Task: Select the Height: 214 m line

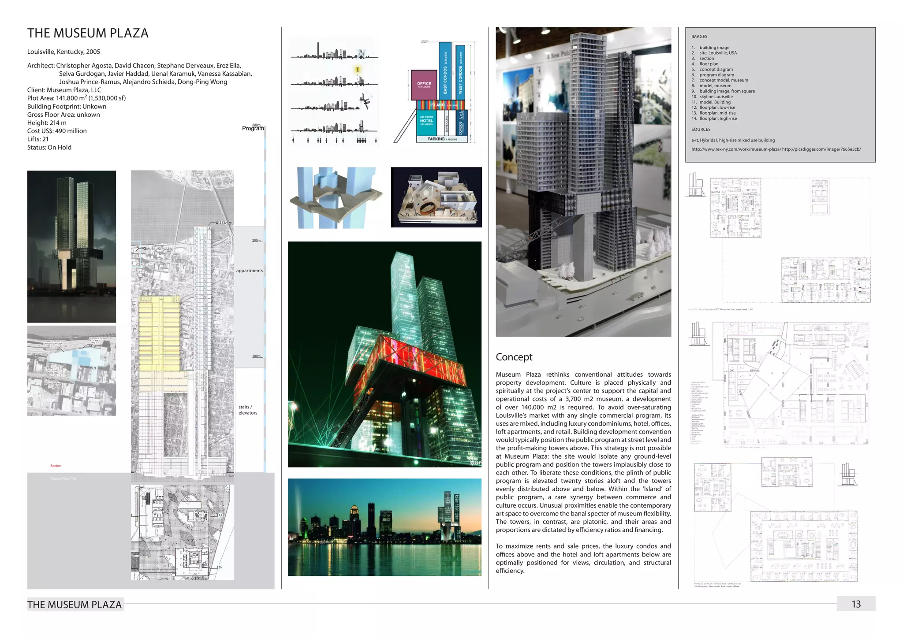Action: (47, 123)
